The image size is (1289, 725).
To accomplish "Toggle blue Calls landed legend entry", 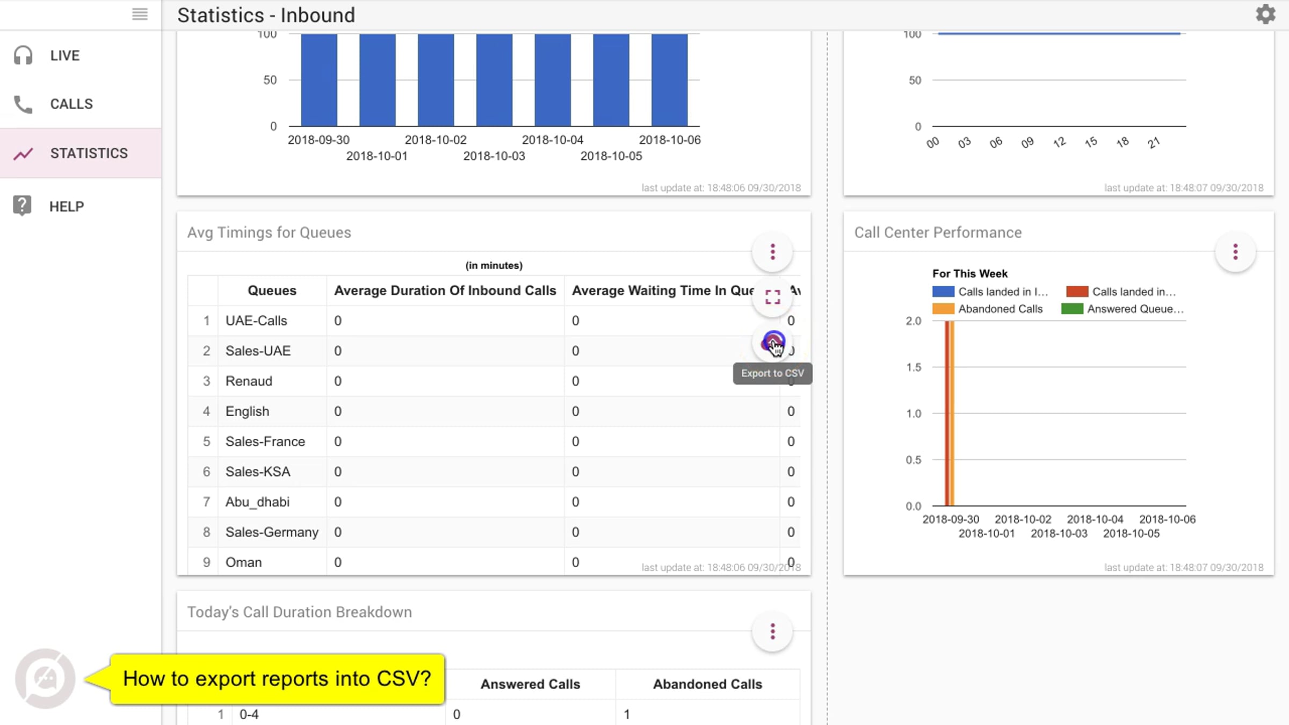I will coord(990,292).
